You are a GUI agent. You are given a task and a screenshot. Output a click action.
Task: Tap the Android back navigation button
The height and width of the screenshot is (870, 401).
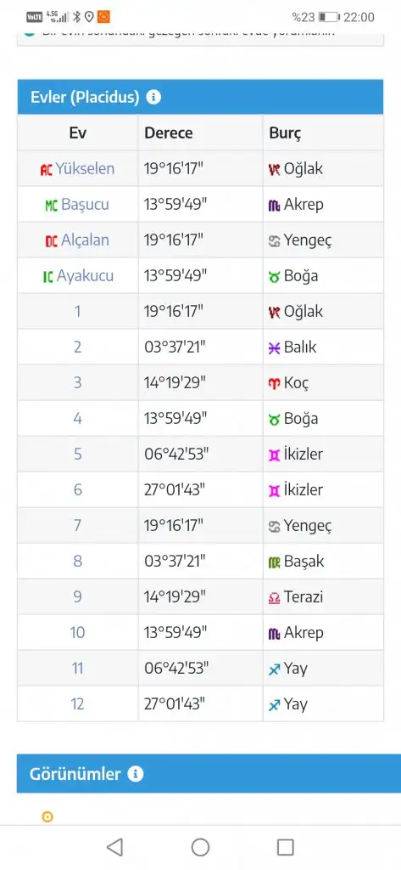[114, 847]
